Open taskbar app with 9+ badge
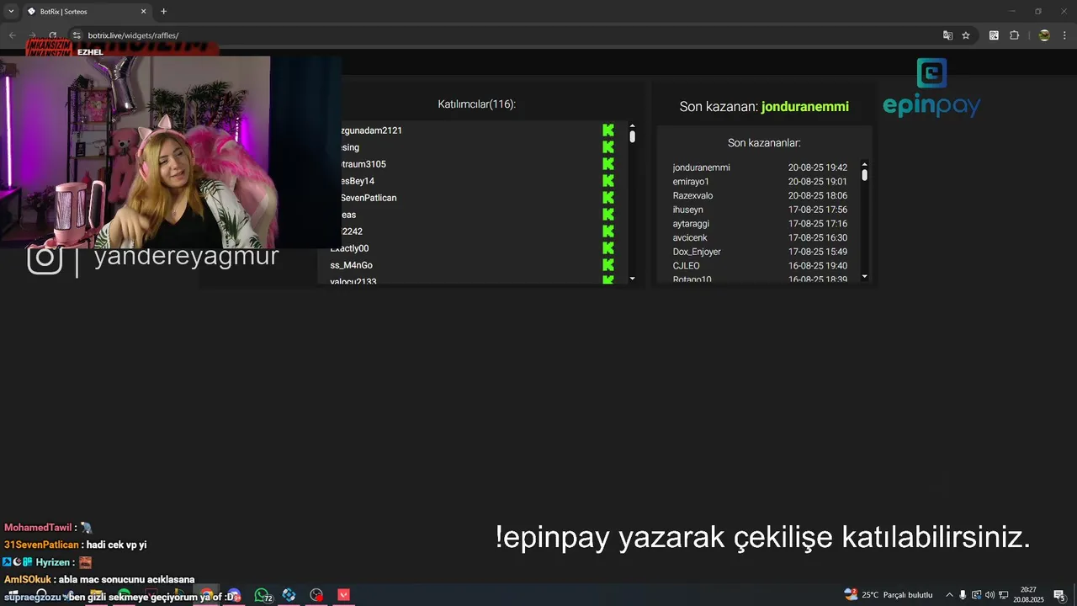Viewport: 1077px width, 606px height. click(234, 595)
